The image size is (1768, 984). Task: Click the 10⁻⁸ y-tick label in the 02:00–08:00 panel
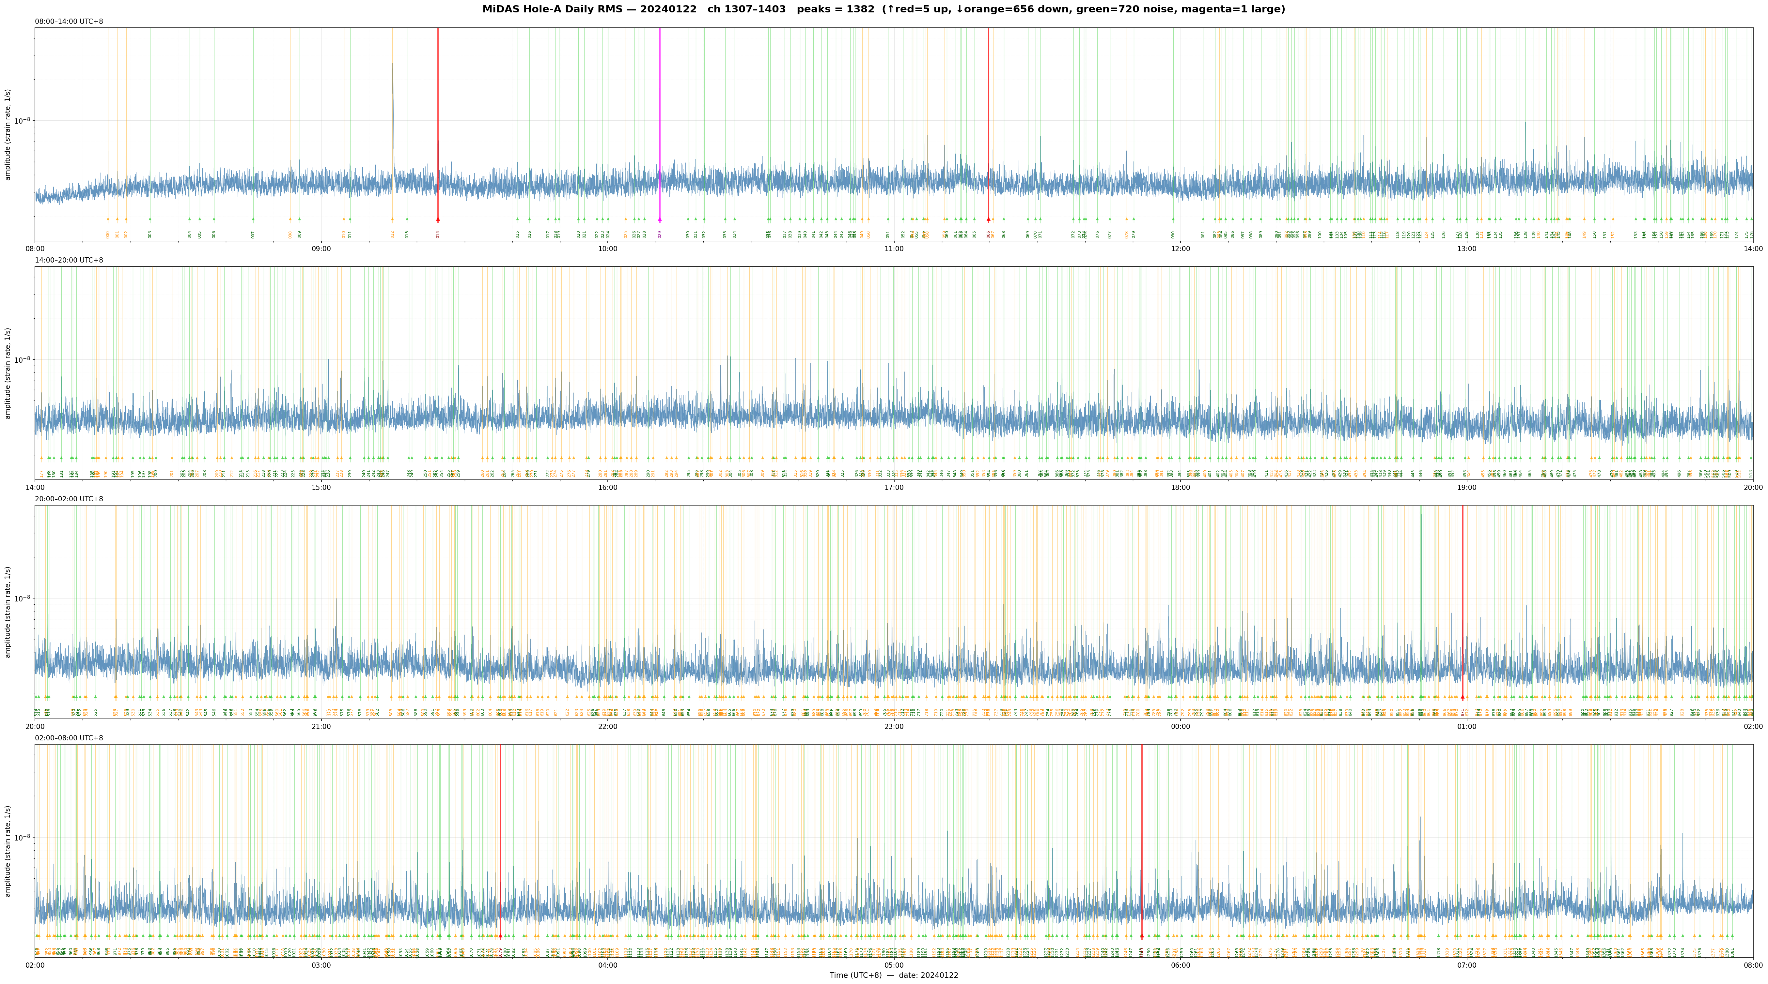(23, 837)
